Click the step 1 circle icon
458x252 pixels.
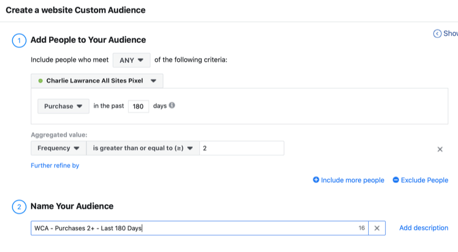(18, 40)
